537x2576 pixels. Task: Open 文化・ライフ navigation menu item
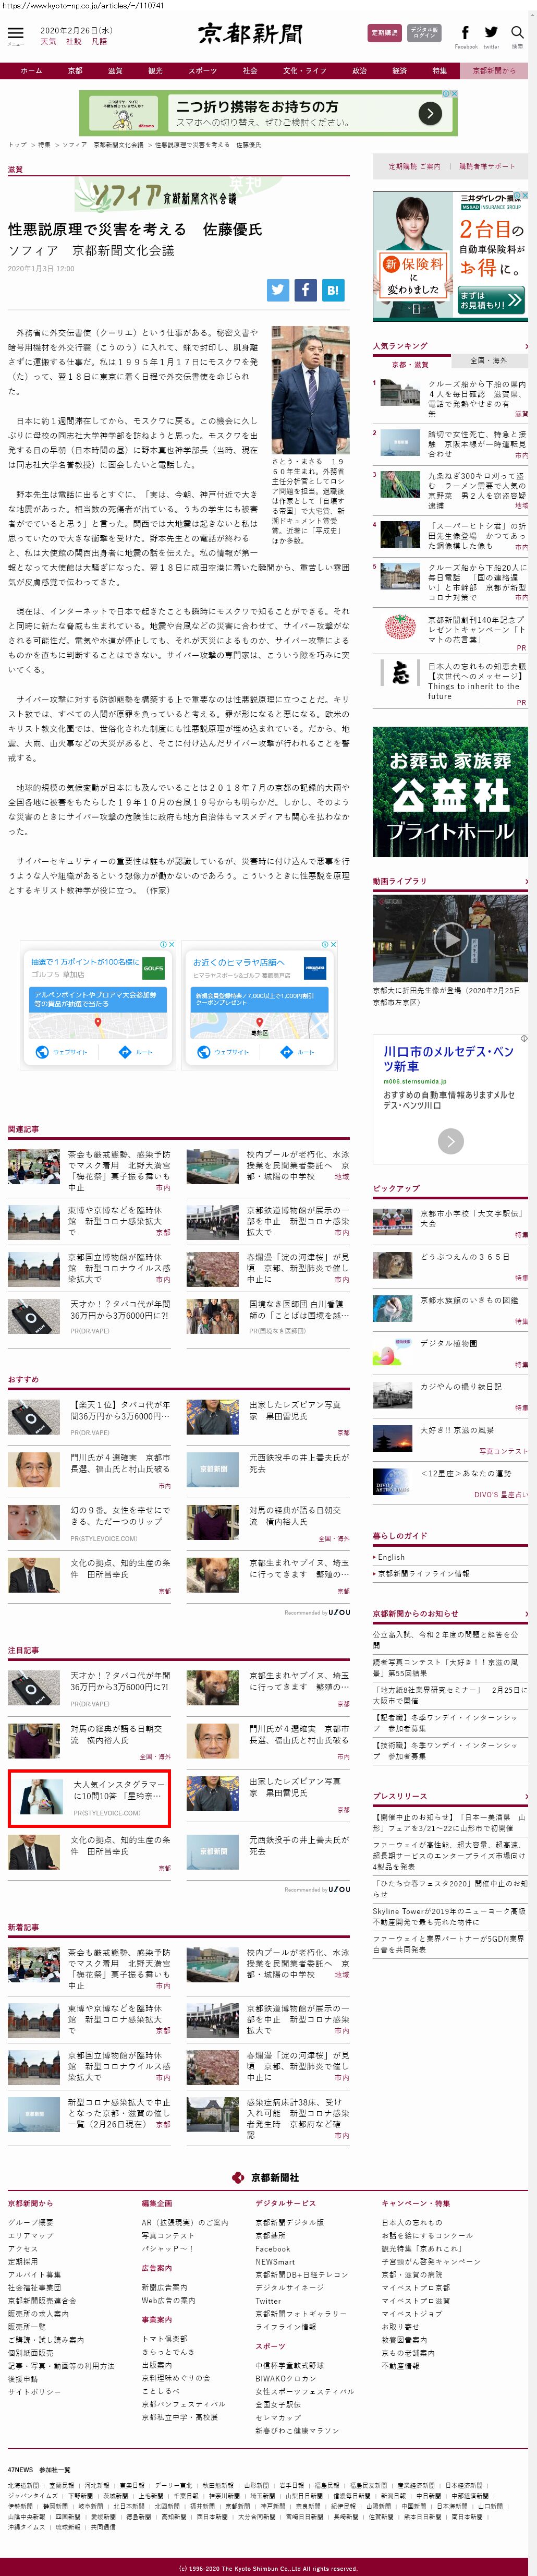[304, 71]
